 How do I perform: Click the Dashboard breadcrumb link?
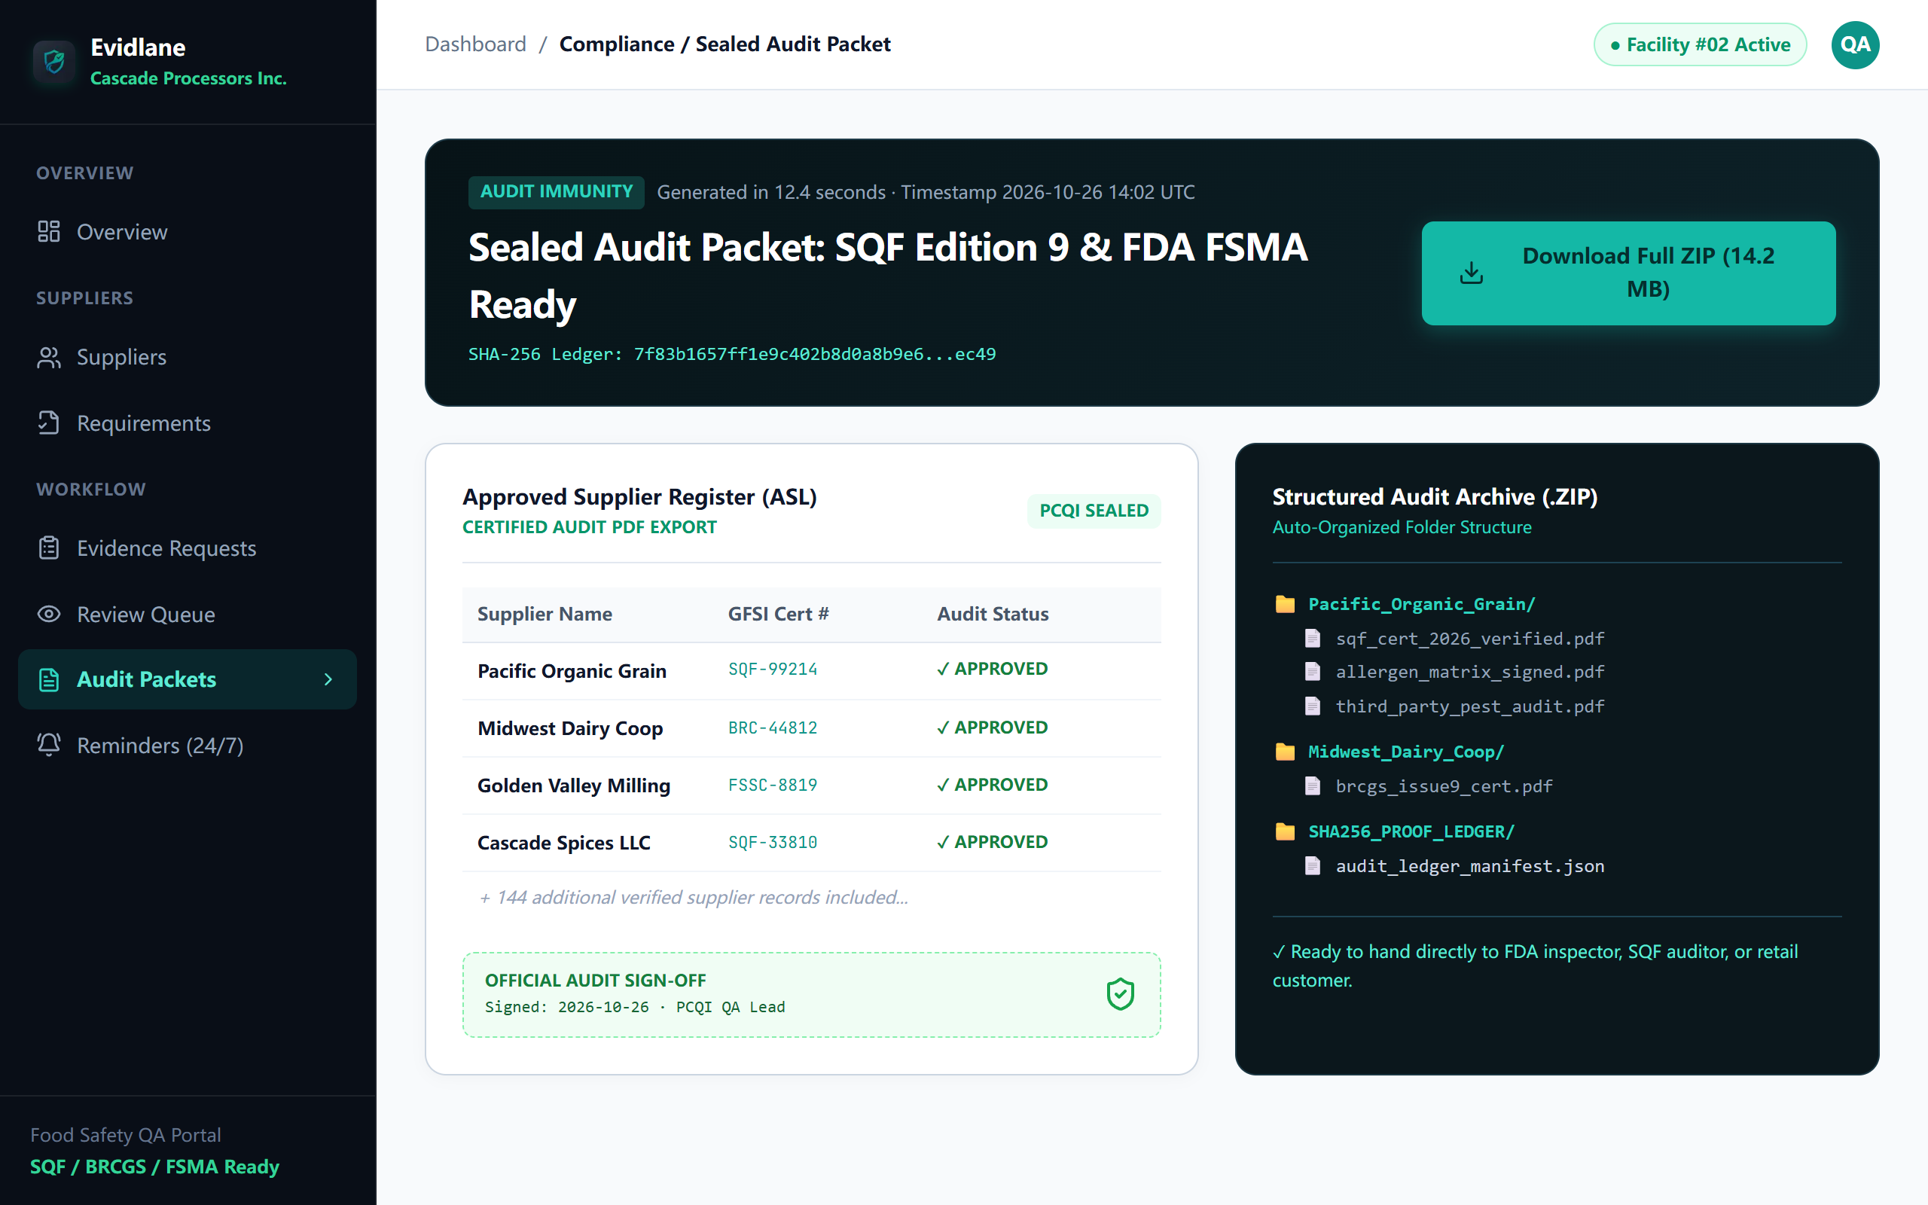click(x=476, y=44)
